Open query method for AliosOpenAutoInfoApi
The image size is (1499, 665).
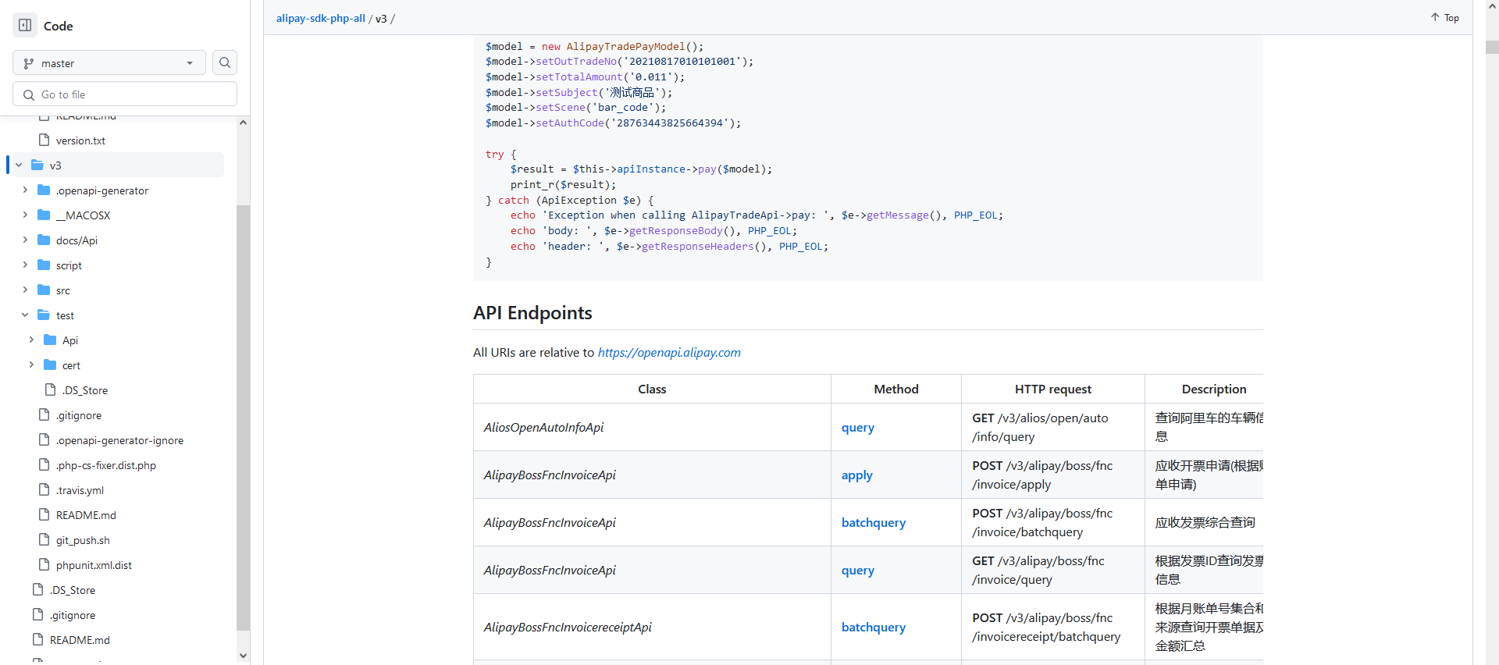click(857, 427)
